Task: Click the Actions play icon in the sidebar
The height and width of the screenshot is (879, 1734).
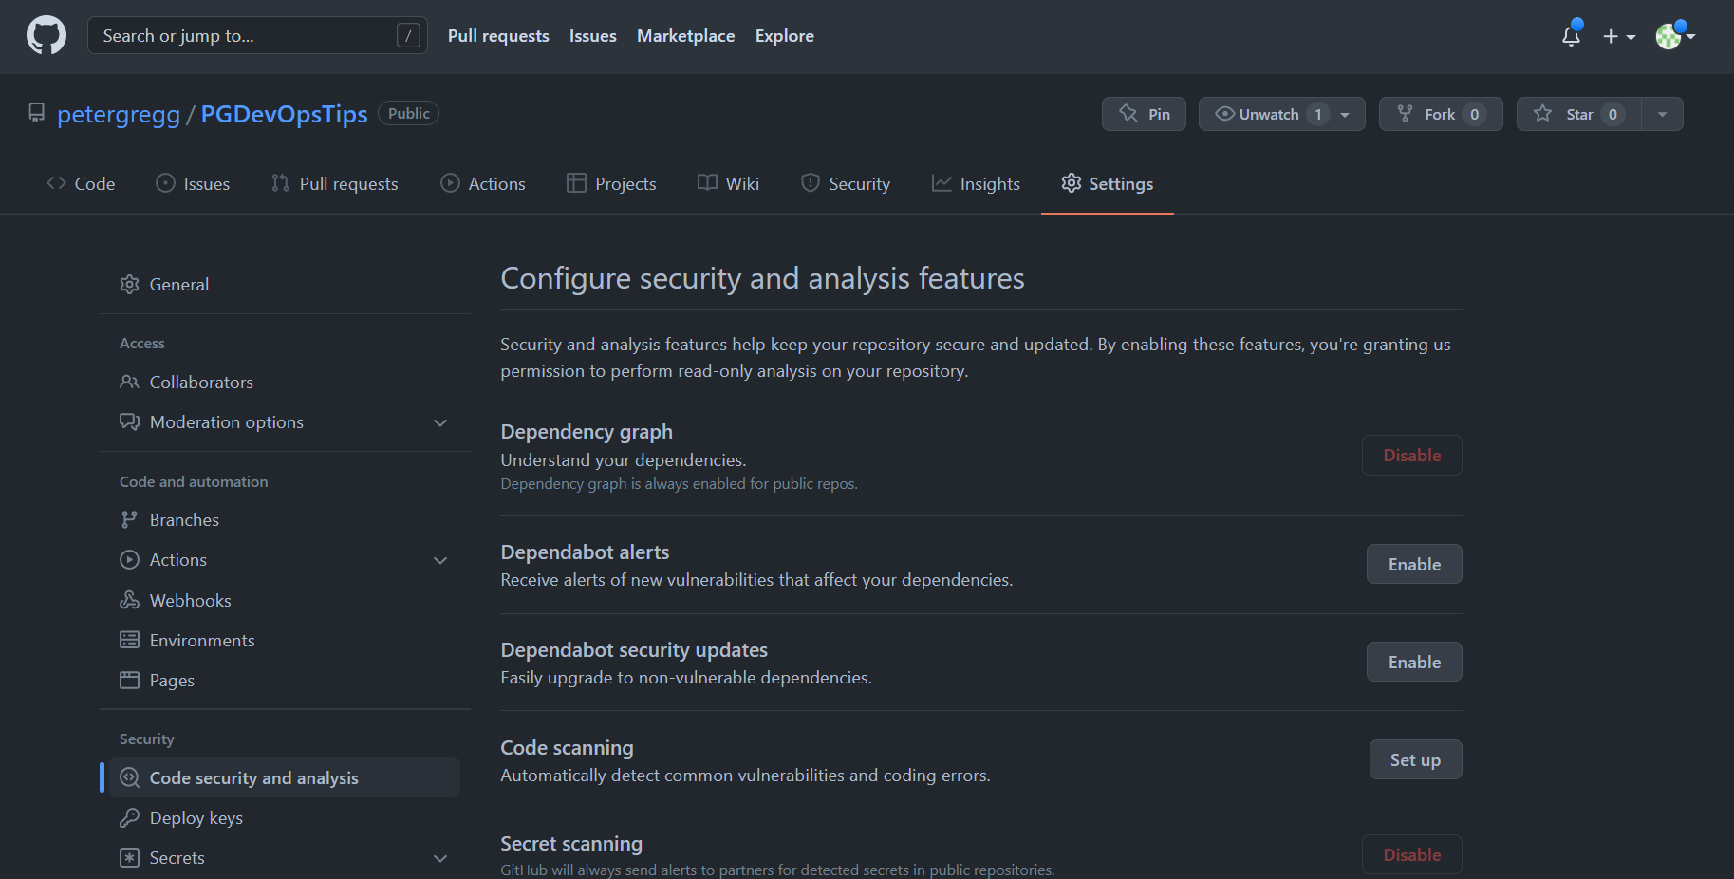Action: (129, 559)
